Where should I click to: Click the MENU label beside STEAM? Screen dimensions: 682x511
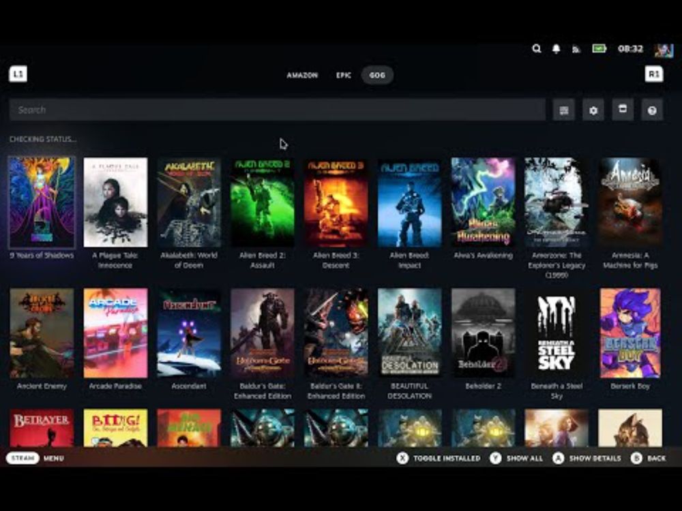54,459
